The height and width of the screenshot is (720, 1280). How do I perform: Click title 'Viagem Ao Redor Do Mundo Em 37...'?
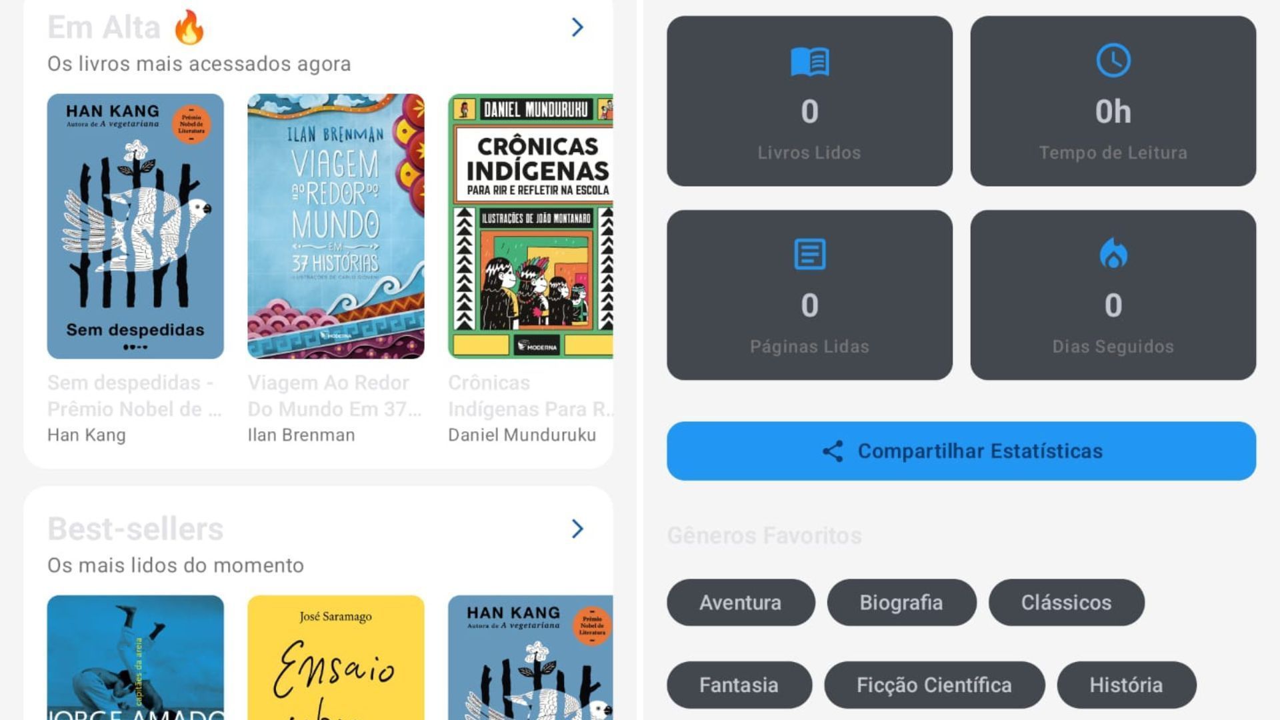(335, 396)
